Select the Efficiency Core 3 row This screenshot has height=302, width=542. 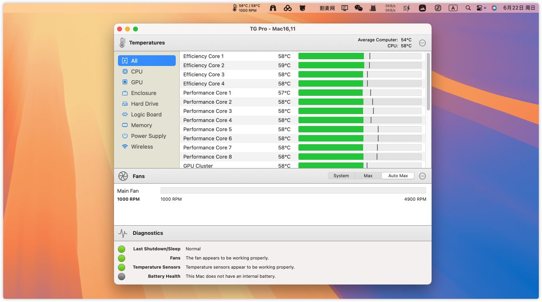302,74
